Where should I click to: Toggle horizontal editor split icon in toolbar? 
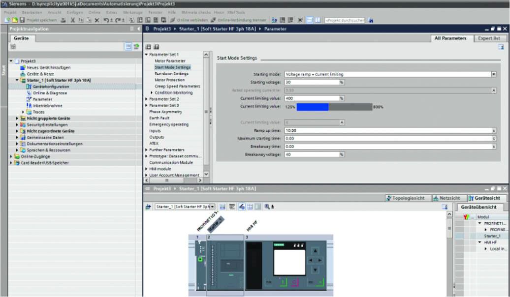click(310, 20)
